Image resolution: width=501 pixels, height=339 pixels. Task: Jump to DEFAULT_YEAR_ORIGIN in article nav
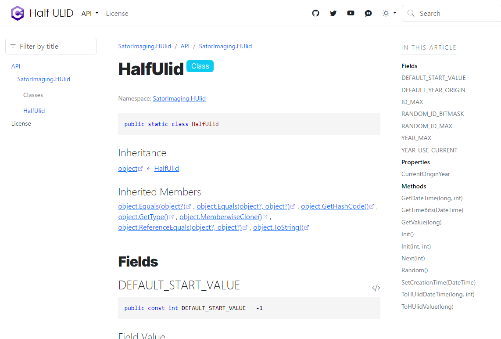click(x=433, y=90)
